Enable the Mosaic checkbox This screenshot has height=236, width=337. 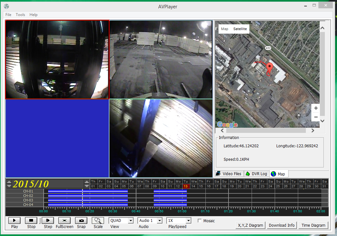click(x=200, y=221)
